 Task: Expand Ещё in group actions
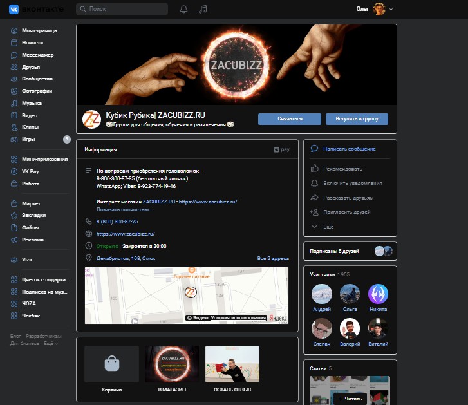[x=328, y=227]
